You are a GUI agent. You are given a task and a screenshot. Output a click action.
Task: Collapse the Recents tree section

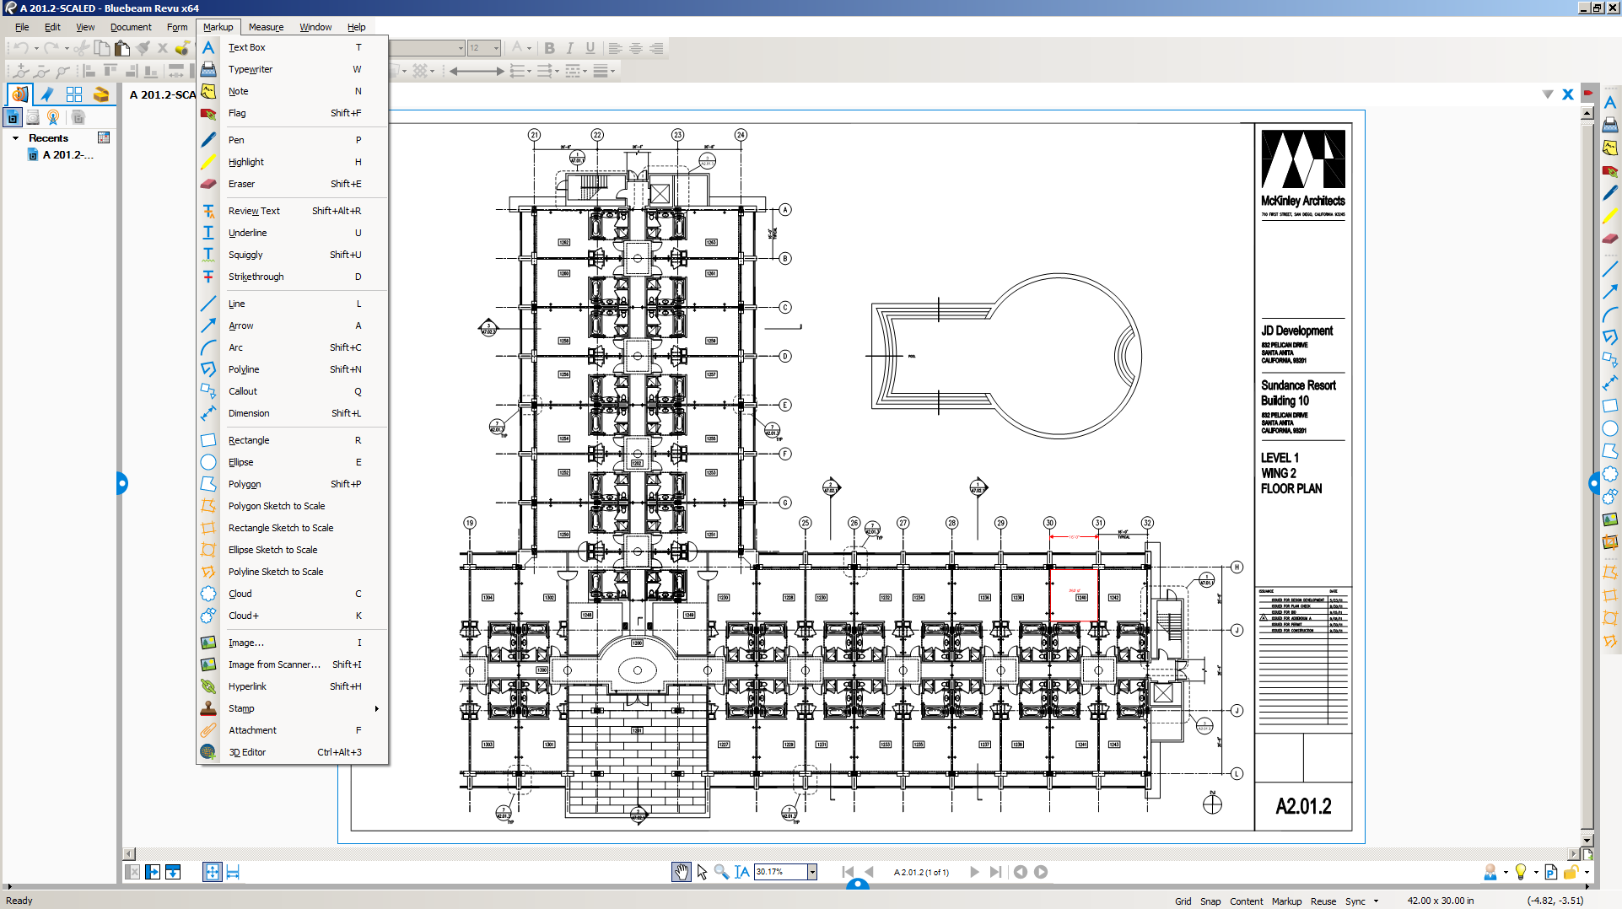point(16,138)
